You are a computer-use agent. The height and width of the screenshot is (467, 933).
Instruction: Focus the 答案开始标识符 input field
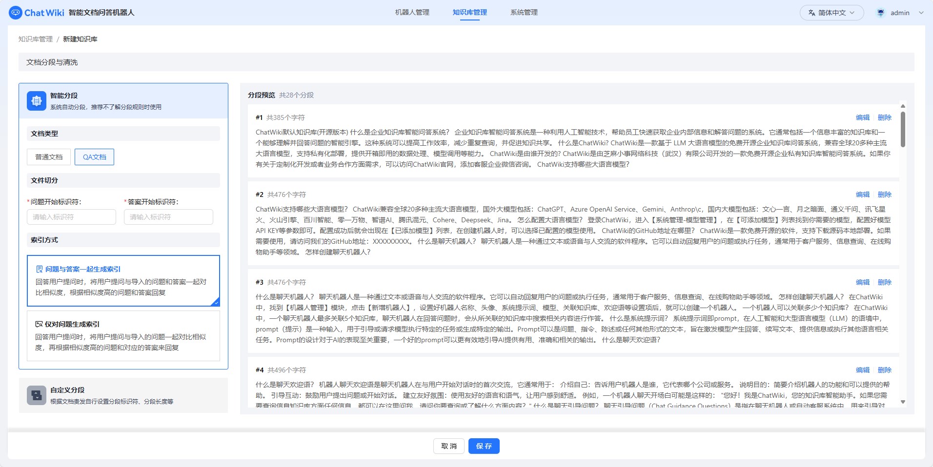(x=168, y=217)
